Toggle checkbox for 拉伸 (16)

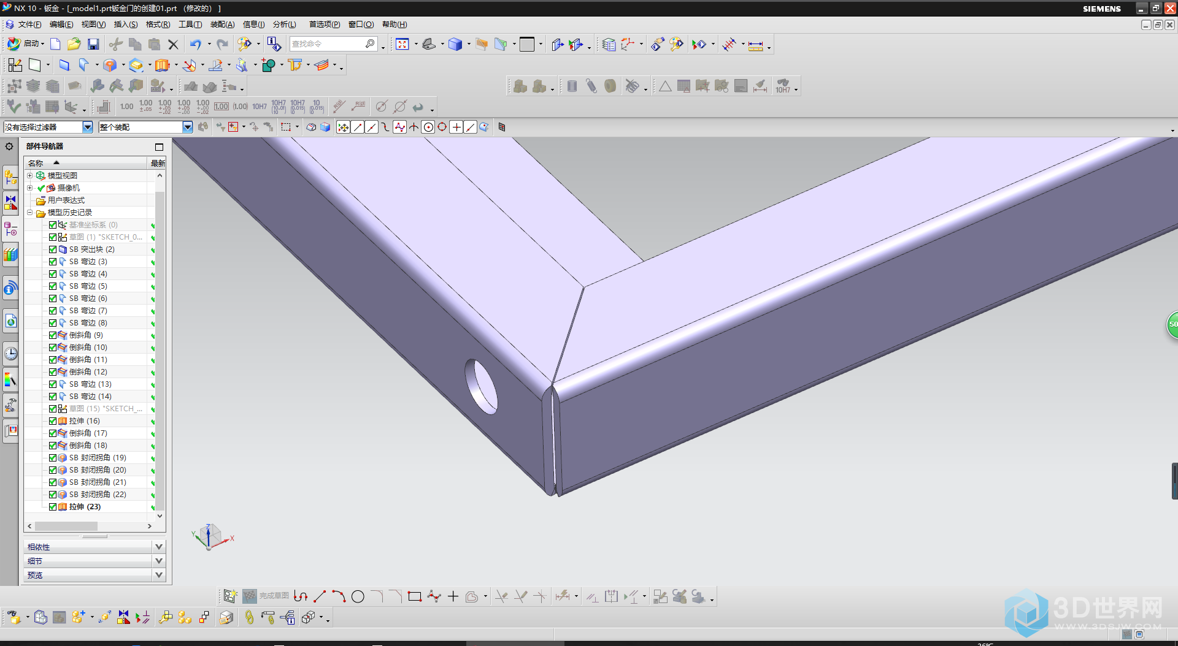[x=53, y=421]
